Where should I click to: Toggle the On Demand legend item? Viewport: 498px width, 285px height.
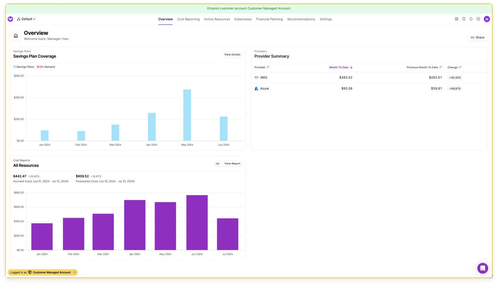click(x=46, y=67)
